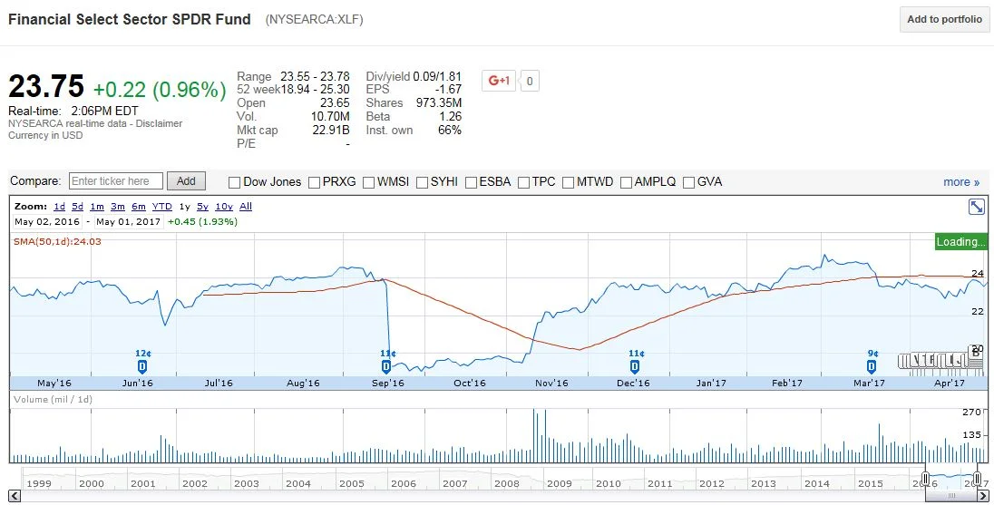Open the 11¢ dividend marker in Dec'16
The width and height of the screenshot is (994, 505).
635,366
